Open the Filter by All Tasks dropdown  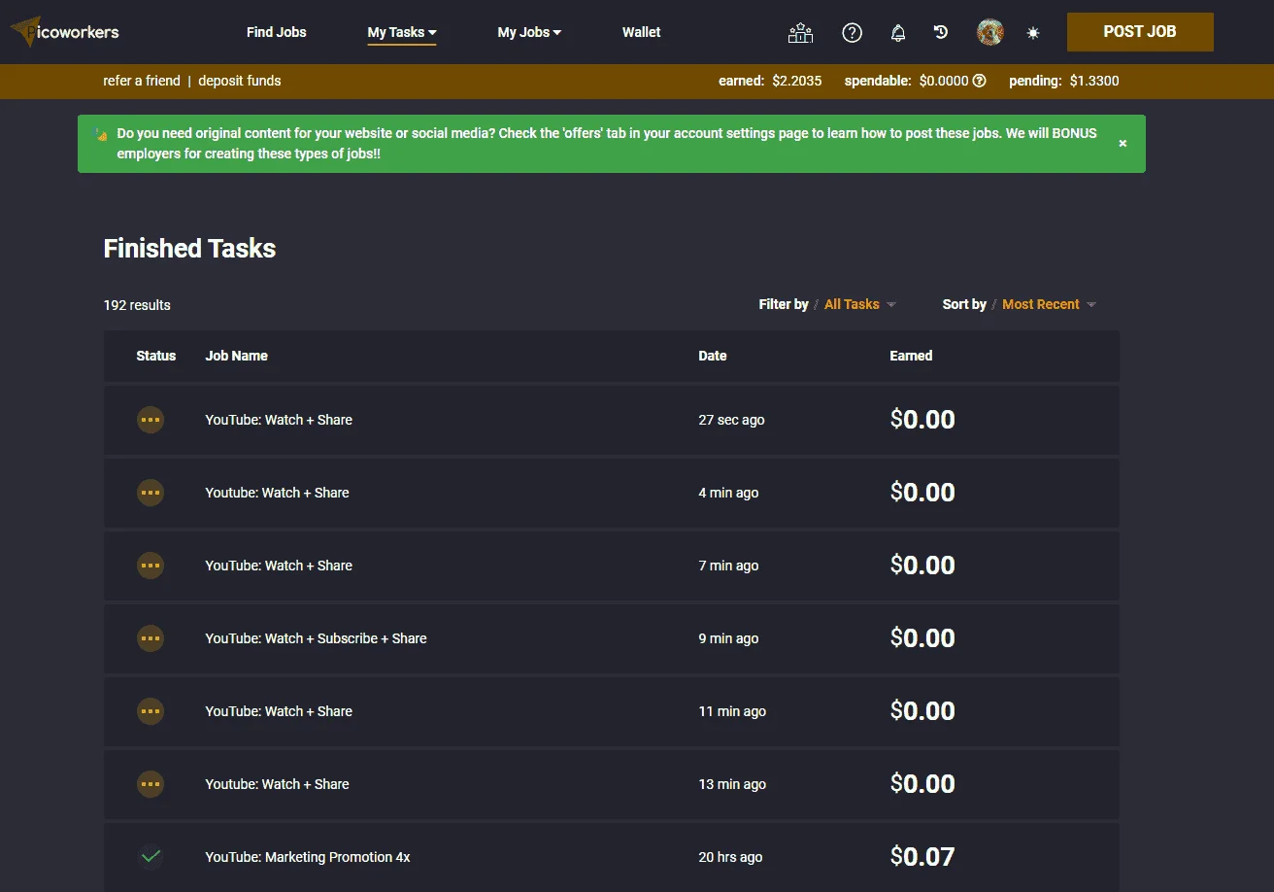859,304
